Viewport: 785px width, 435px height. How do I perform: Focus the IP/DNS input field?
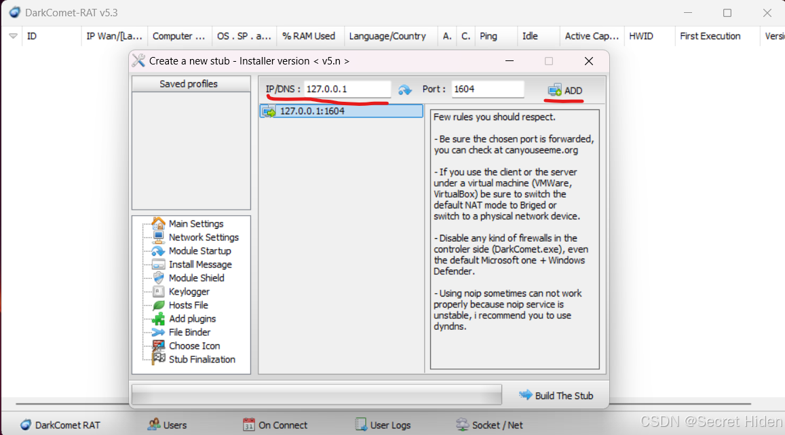coord(347,89)
